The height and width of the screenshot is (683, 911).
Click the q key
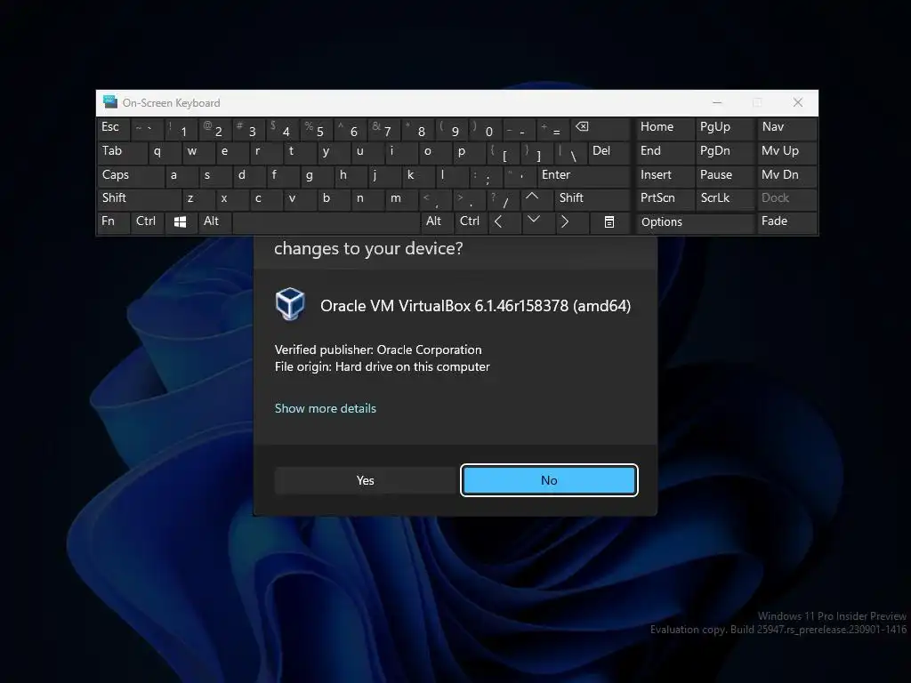(x=164, y=151)
